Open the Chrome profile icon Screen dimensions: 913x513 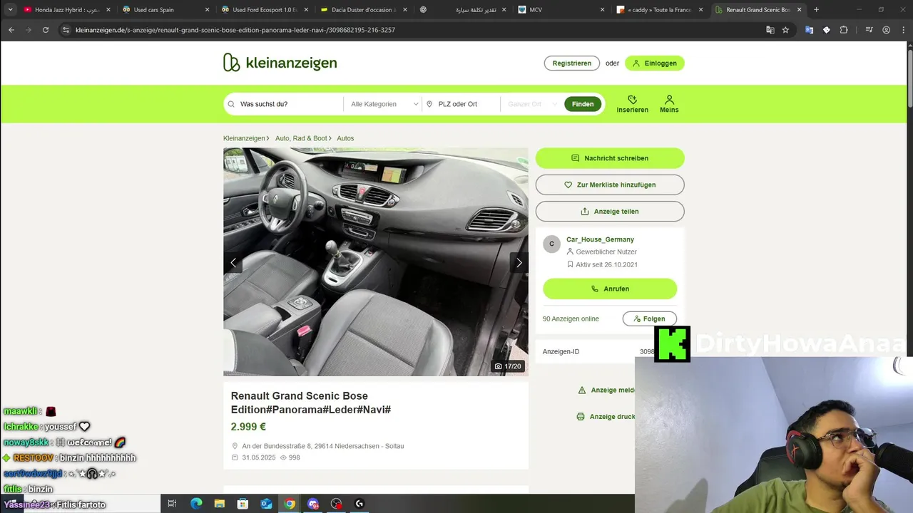coord(886,30)
